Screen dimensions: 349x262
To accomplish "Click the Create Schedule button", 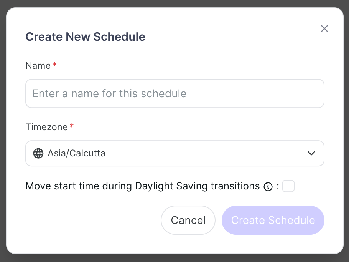I will (x=273, y=220).
